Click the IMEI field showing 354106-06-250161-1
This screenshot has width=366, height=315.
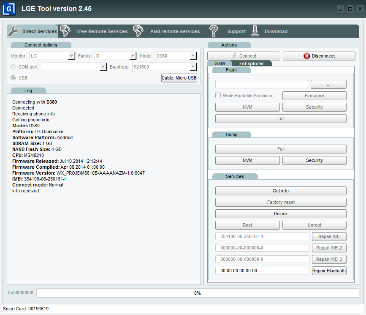[262, 236]
